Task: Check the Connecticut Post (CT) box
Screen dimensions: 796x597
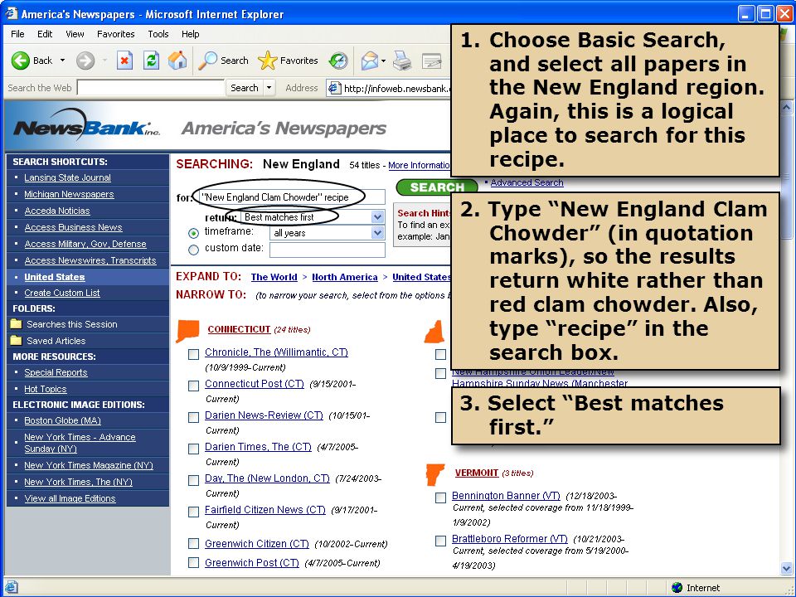Action: click(193, 386)
